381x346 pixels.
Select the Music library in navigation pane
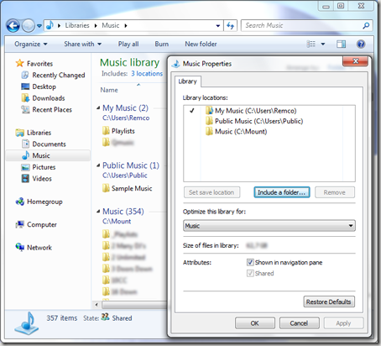pyautogui.click(x=48, y=155)
